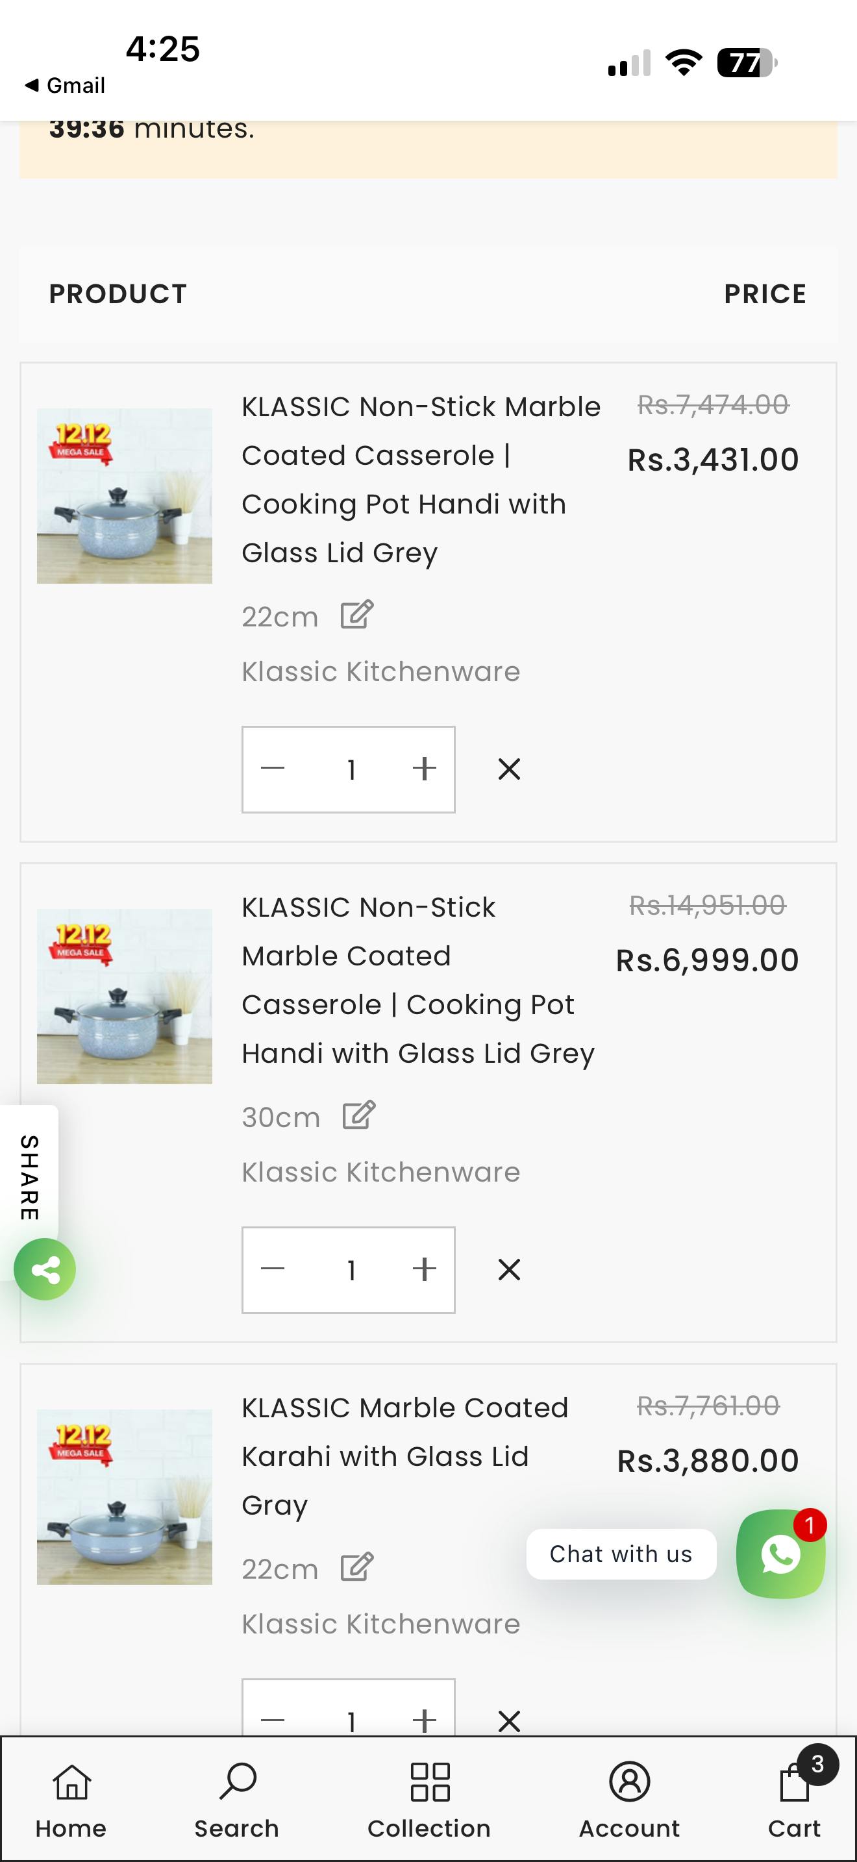Edit the 22cm casserole size variant
The width and height of the screenshot is (857, 1862).
[x=357, y=615]
